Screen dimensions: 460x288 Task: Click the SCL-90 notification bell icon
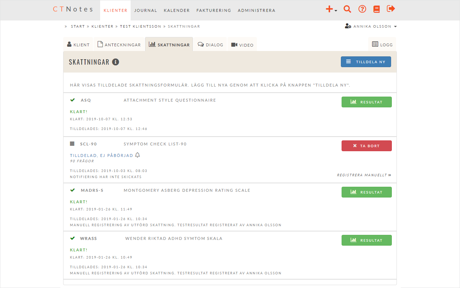pos(137,155)
